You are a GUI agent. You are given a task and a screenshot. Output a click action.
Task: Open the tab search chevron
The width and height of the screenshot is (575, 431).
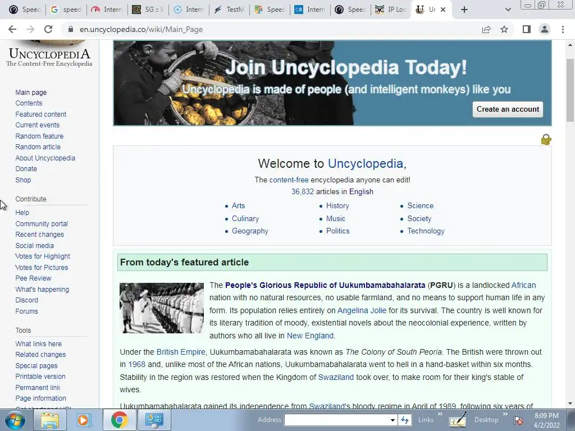tap(508, 10)
